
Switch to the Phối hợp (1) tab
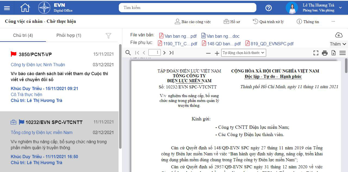(x=69, y=36)
